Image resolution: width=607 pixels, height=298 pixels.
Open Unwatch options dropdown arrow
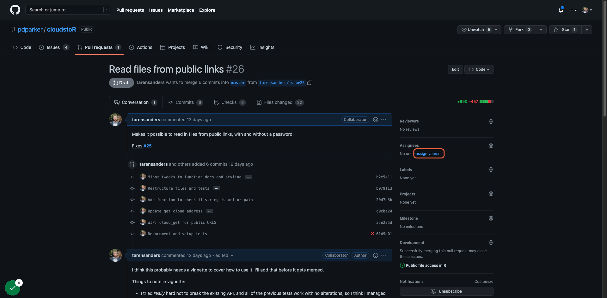496,30
